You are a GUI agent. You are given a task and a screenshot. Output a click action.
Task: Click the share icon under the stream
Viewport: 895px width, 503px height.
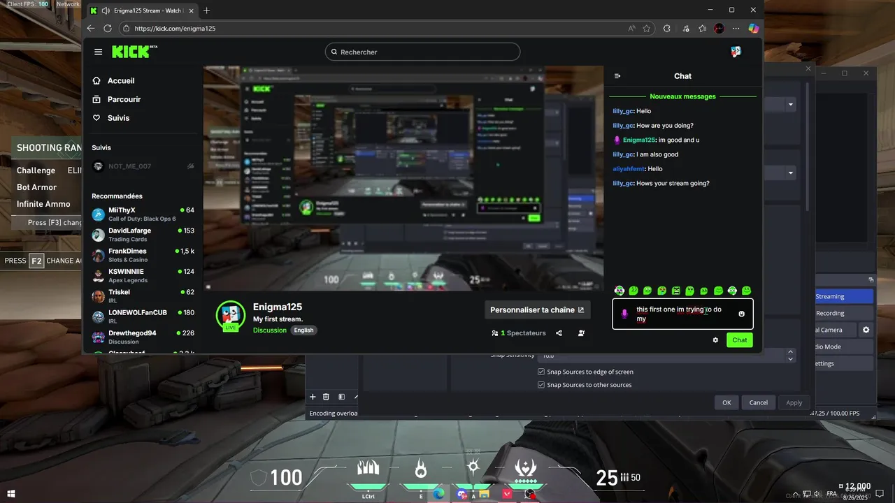click(559, 333)
